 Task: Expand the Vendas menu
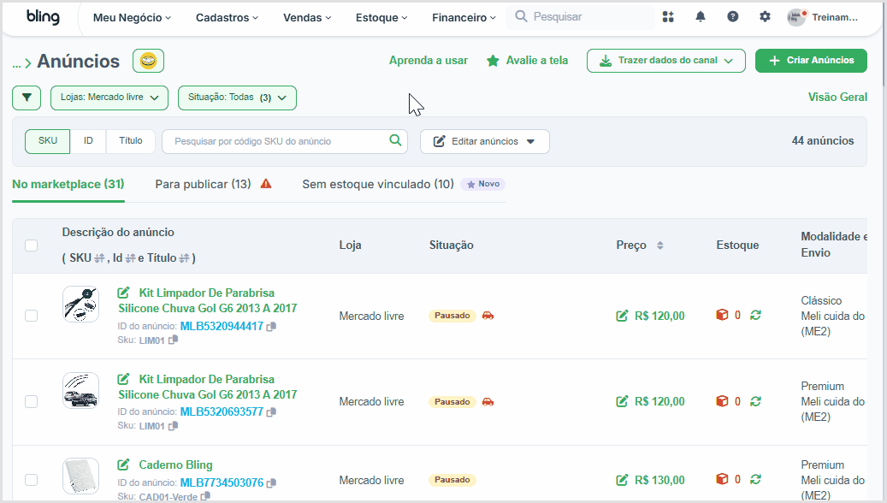(x=307, y=18)
